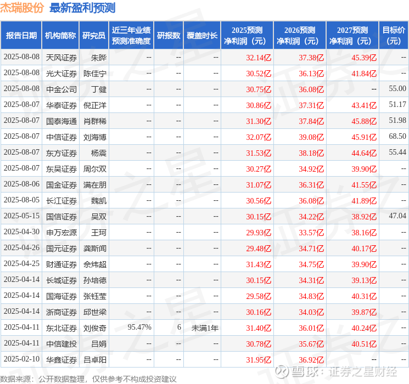Viewport: 409px width, 384px height.
Task: Click 财通证券 institution cell
Action: (61, 264)
